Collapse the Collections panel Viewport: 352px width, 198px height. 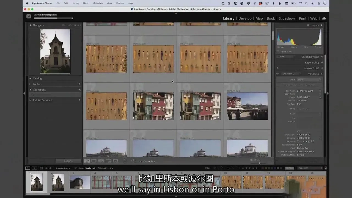coord(31,90)
